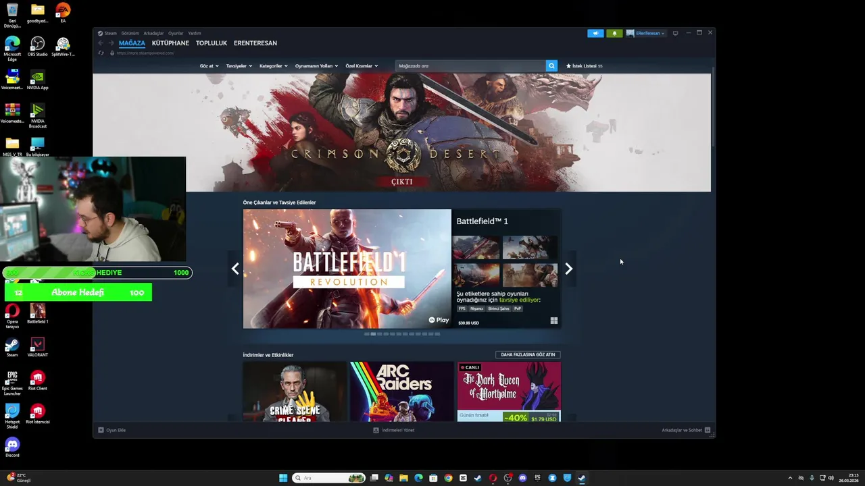
Task: Open the Steam menu
Action: click(x=107, y=33)
